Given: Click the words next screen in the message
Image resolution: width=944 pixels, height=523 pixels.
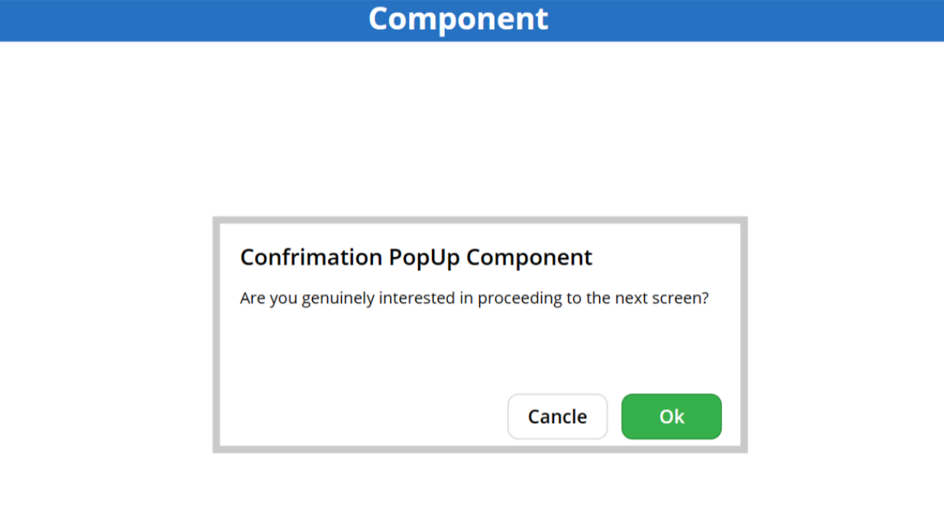Looking at the screenshot, I should pos(661,299).
